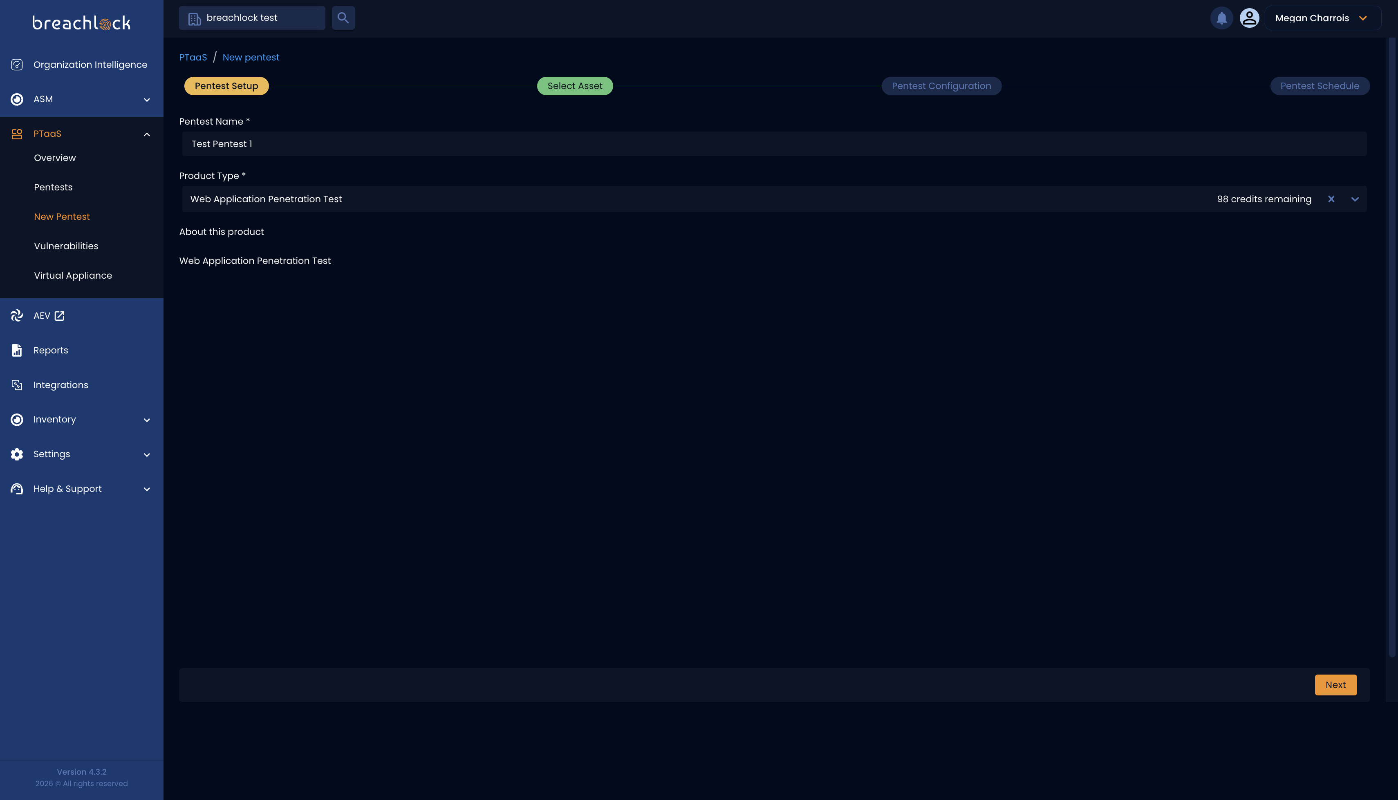Image resolution: width=1398 pixels, height=800 pixels.
Task: Go to the Pentest Setup step
Action: click(x=226, y=86)
